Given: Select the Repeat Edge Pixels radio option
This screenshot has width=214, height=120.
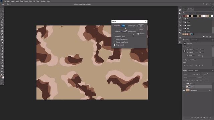Looking at the screenshot, I should click(114, 42).
